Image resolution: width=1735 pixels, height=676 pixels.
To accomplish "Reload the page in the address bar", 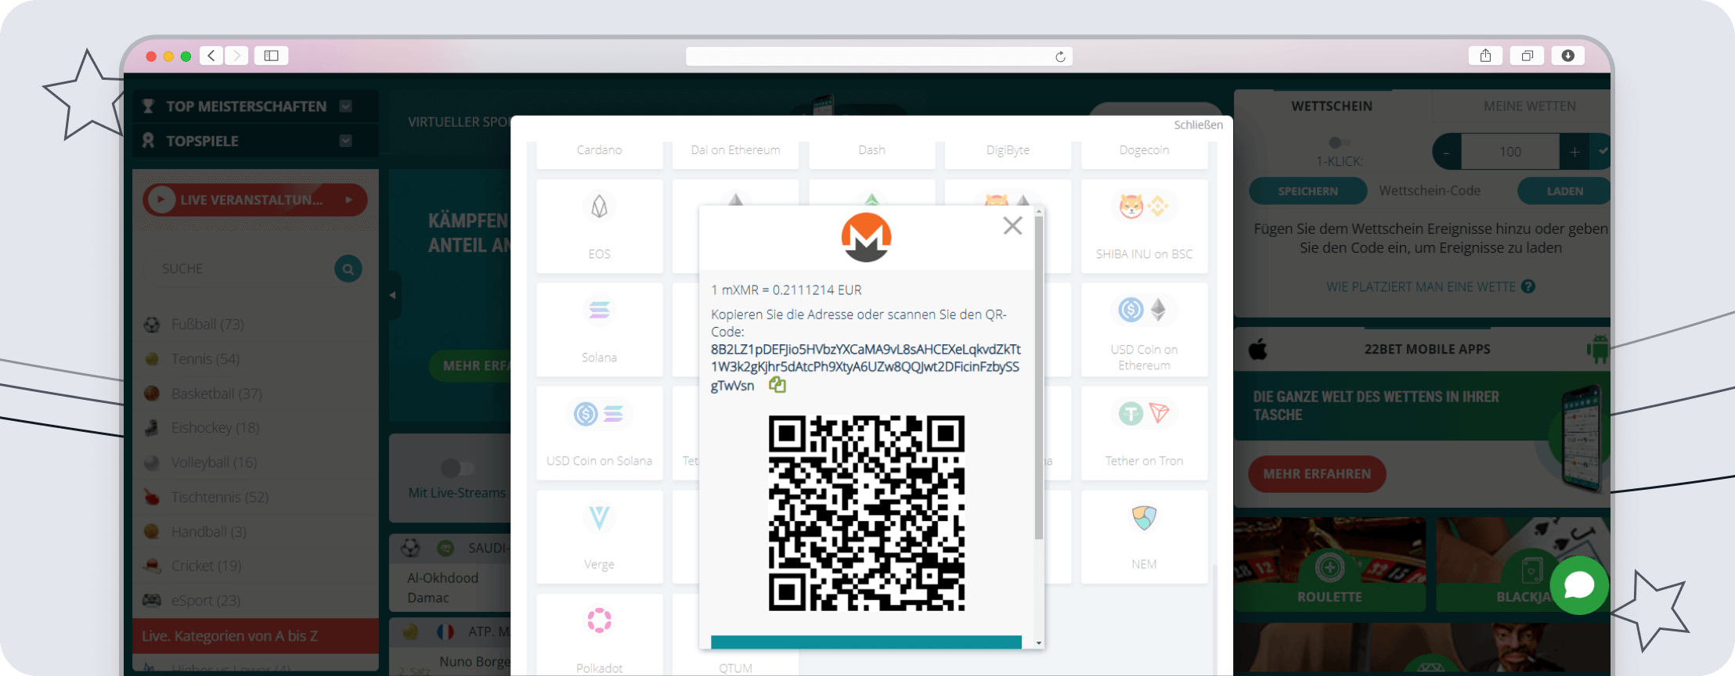I will pyautogui.click(x=1060, y=56).
